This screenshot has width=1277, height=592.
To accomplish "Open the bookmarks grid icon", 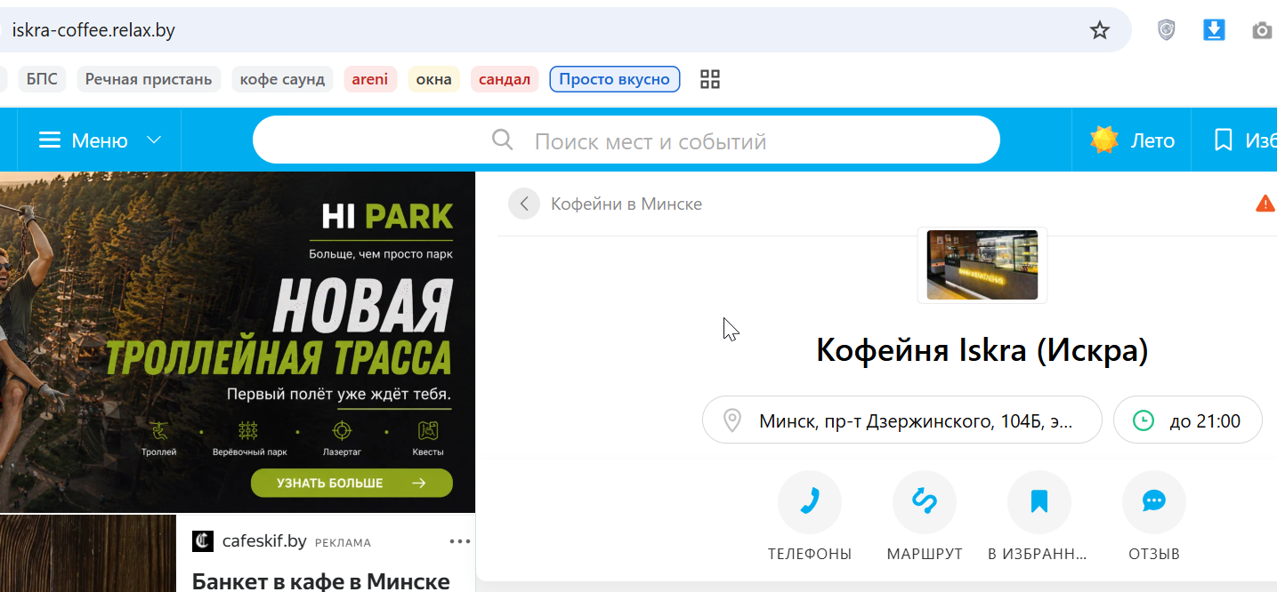I will click(x=710, y=79).
